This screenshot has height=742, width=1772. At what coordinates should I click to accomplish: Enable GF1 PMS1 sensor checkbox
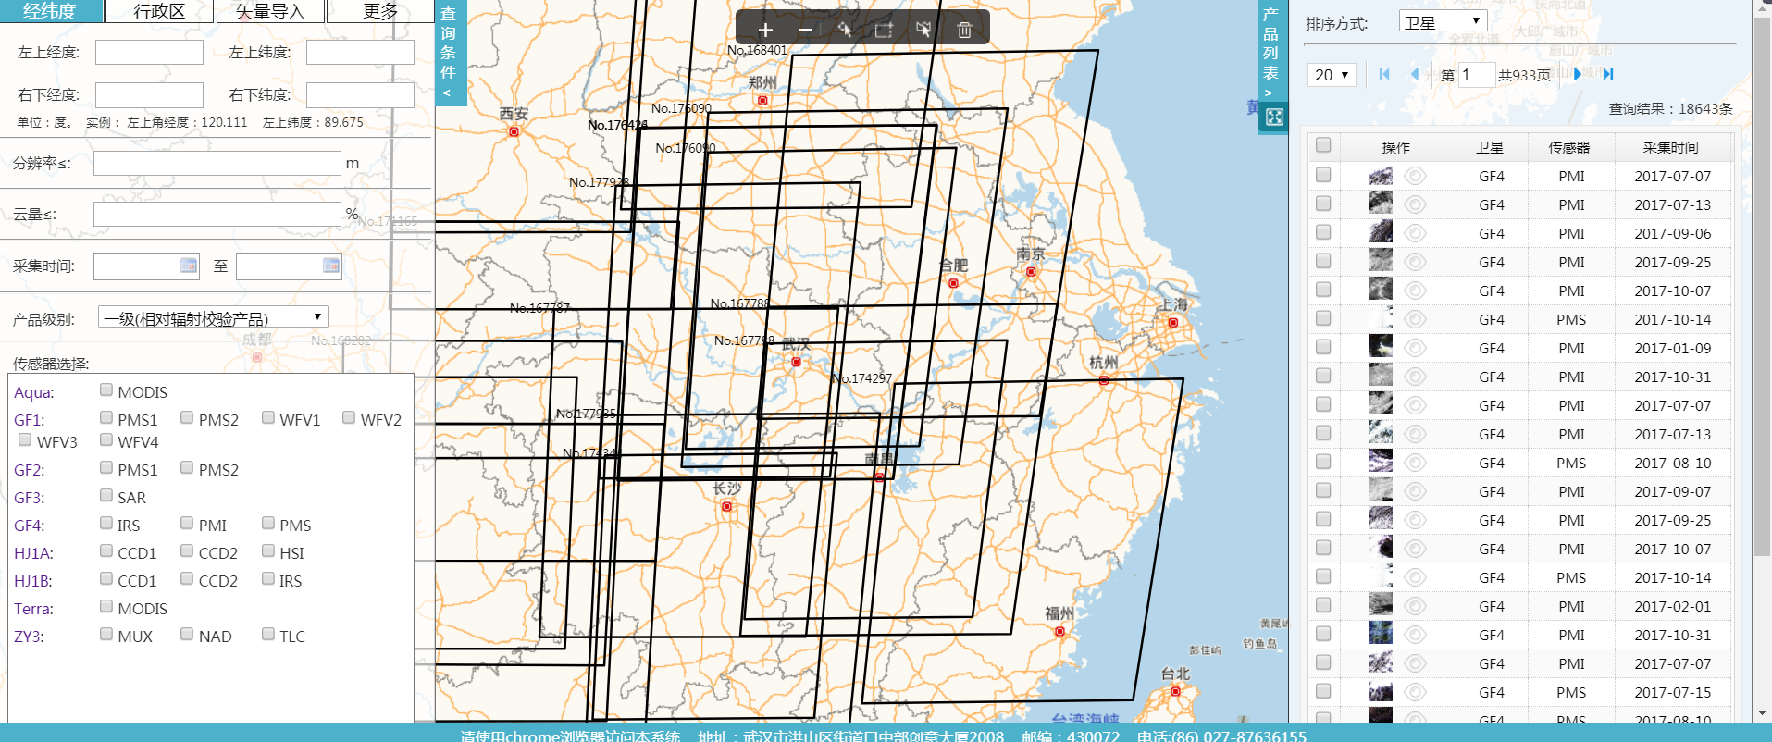point(106,417)
